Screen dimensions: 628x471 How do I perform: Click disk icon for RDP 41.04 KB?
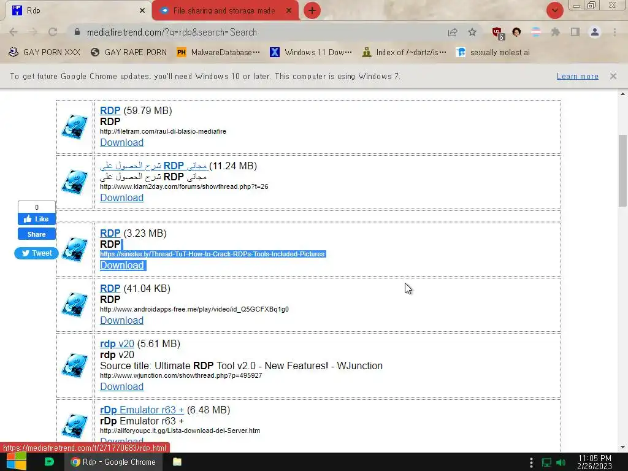pyautogui.click(x=74, y=305)
